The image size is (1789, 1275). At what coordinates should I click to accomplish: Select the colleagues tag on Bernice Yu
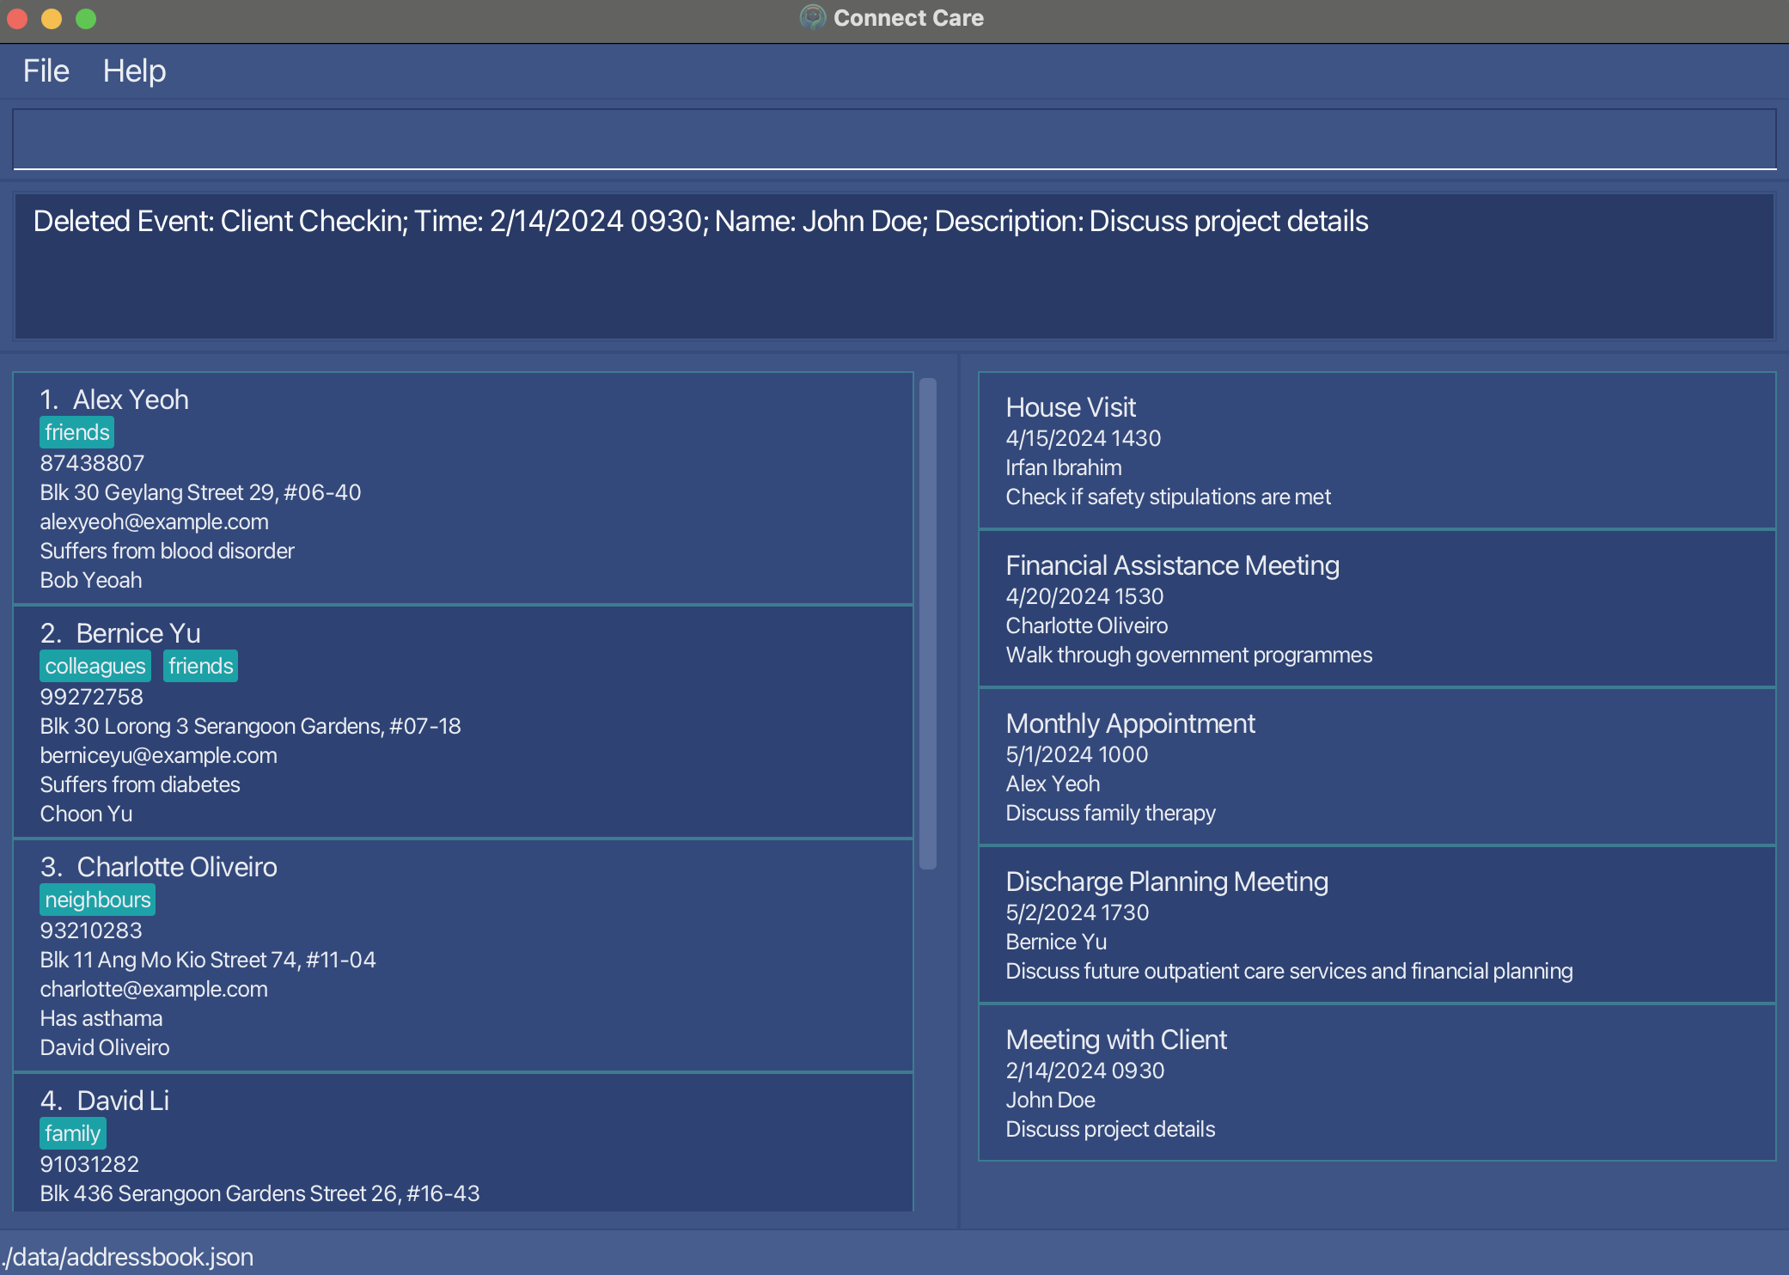[95, 667]
